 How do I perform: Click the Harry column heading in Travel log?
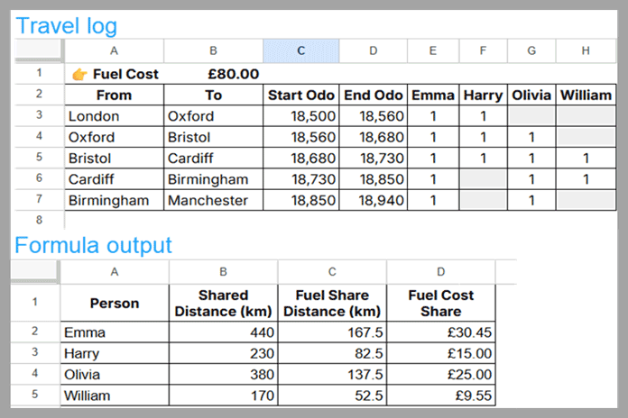pyautogui.click(x=483, y=95)
